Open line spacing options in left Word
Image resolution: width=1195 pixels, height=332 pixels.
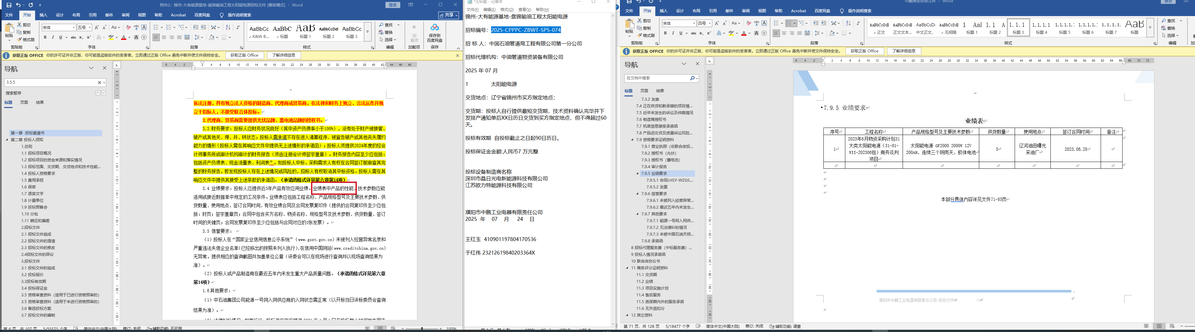pyautogui.click(x=199, y=38)
